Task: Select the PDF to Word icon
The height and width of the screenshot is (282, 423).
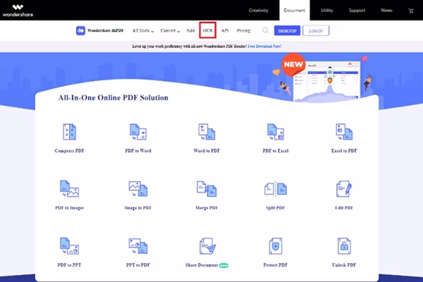Action: tap(138, 132)
